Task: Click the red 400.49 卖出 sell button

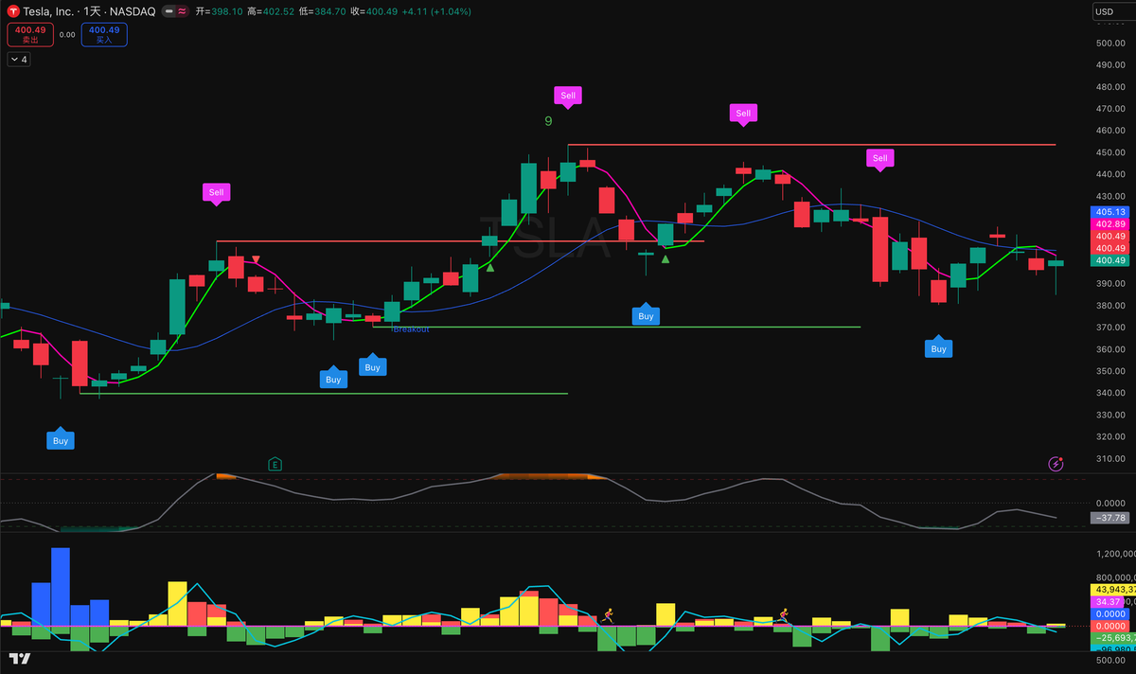Action: pyautogui.click(x=29, y=34)
